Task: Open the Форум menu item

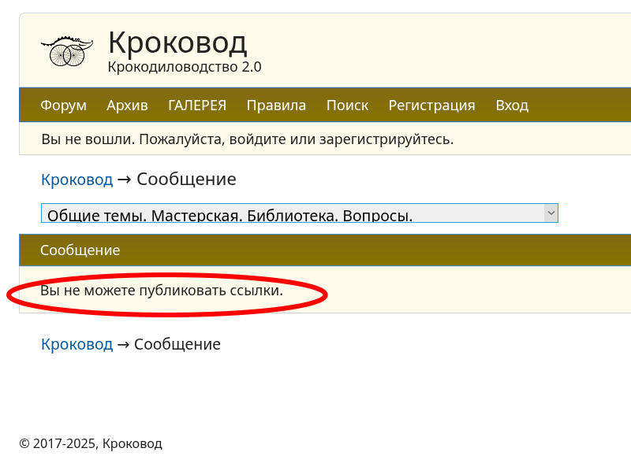Action: (x=63, y=106)
